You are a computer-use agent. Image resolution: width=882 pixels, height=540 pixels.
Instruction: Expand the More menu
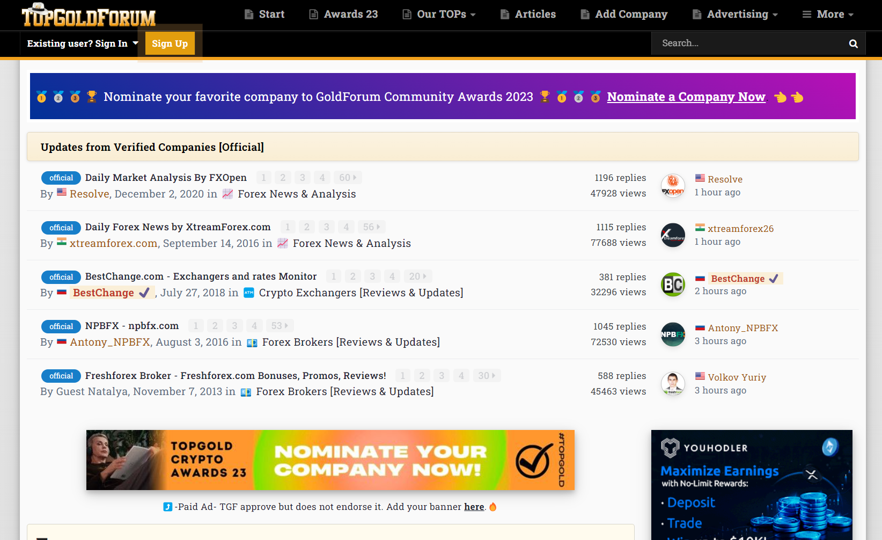pyautogui.click(x=828, y=14)
